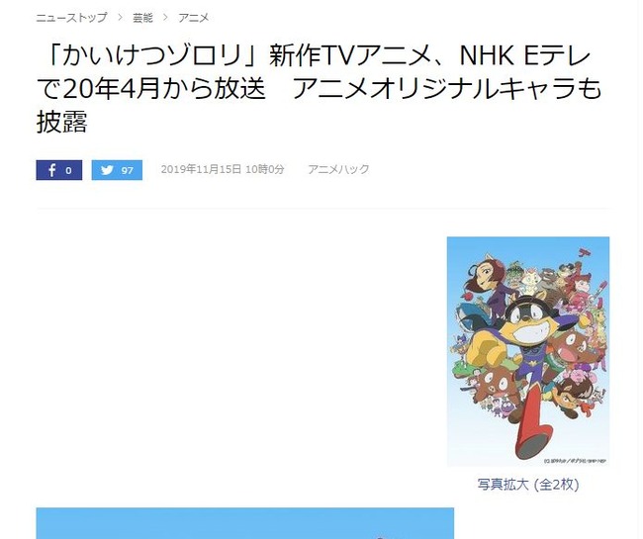The image size is (643, 539).
Task: Click the Twitter bird share icon
Action: (x=107, y=170)
